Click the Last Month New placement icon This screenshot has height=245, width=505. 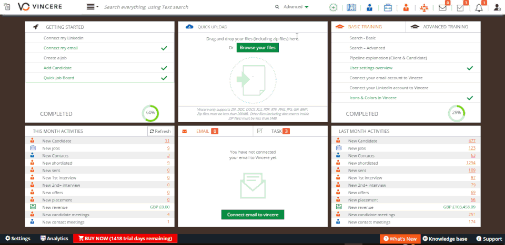(338, 200)
